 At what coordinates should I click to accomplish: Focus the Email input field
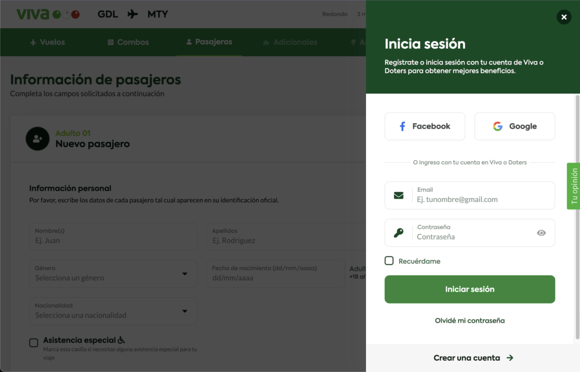pos(470,195)
